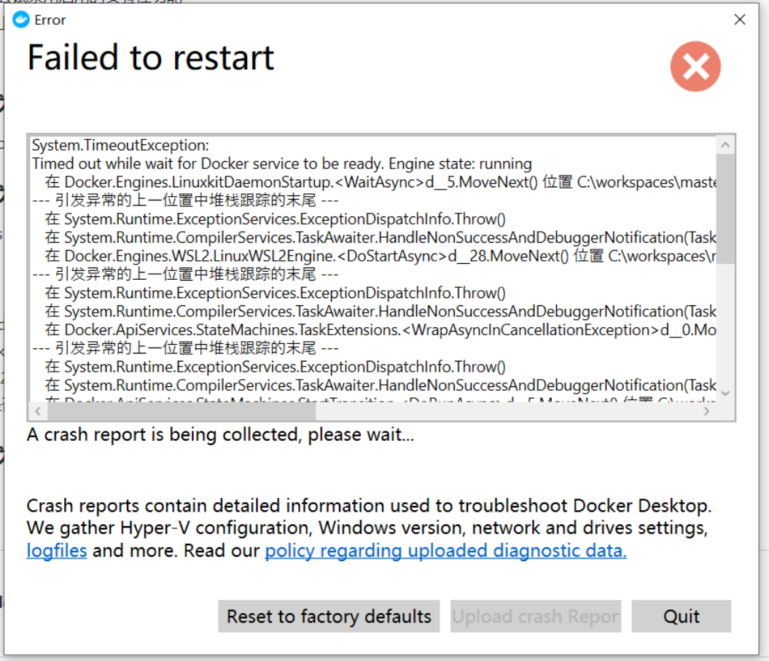Click the Docker whale icon in title bar

click(20, 20)
